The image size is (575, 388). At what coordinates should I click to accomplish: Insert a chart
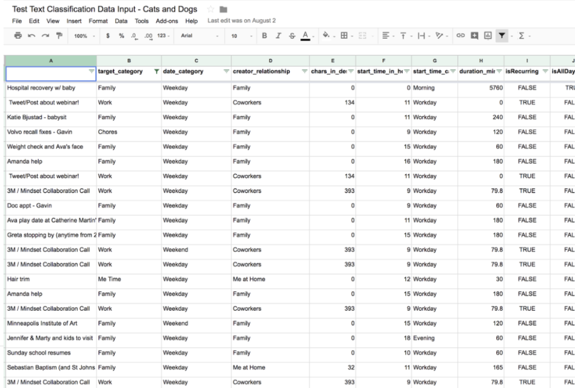(x=488, y=35)
